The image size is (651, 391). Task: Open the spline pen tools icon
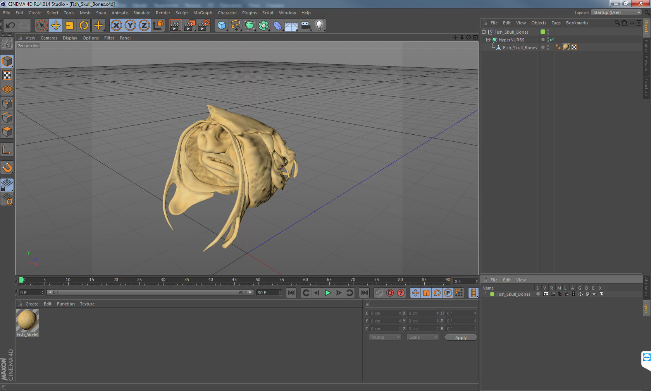[x=236, y=26]
